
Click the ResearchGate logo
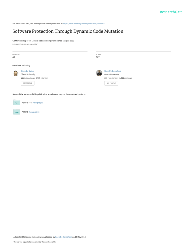click(x=171, y=12)
